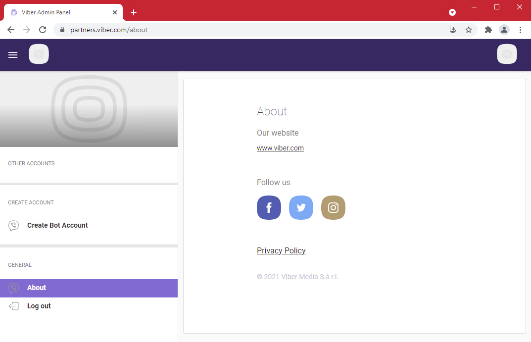The image size is (531, 342).
Task: Open Viber's Twitter profile icon
Action: 301,207
